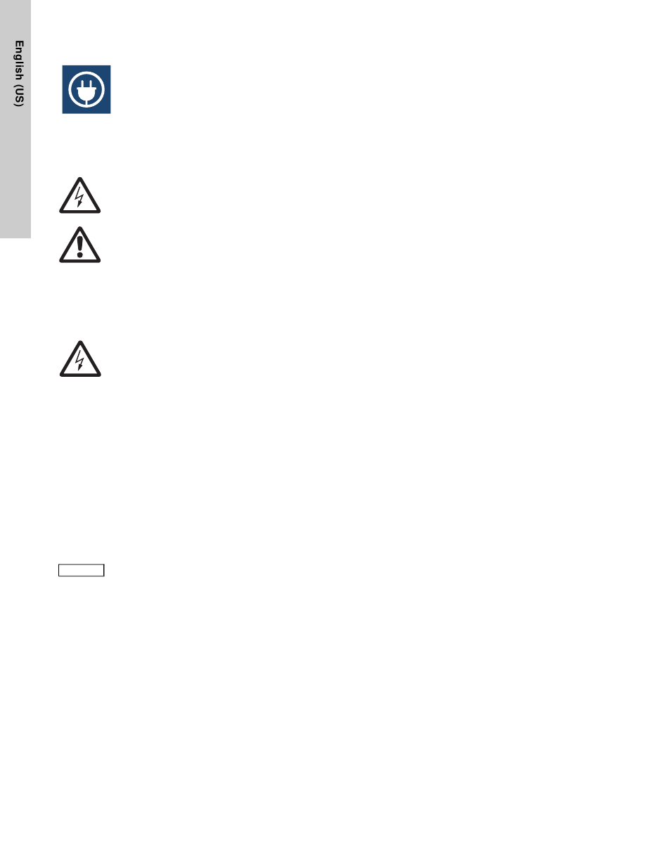The image size is (668, 864).
Task: Select the high voltage hazard sign below the caution sign
Action: [79, 359]
